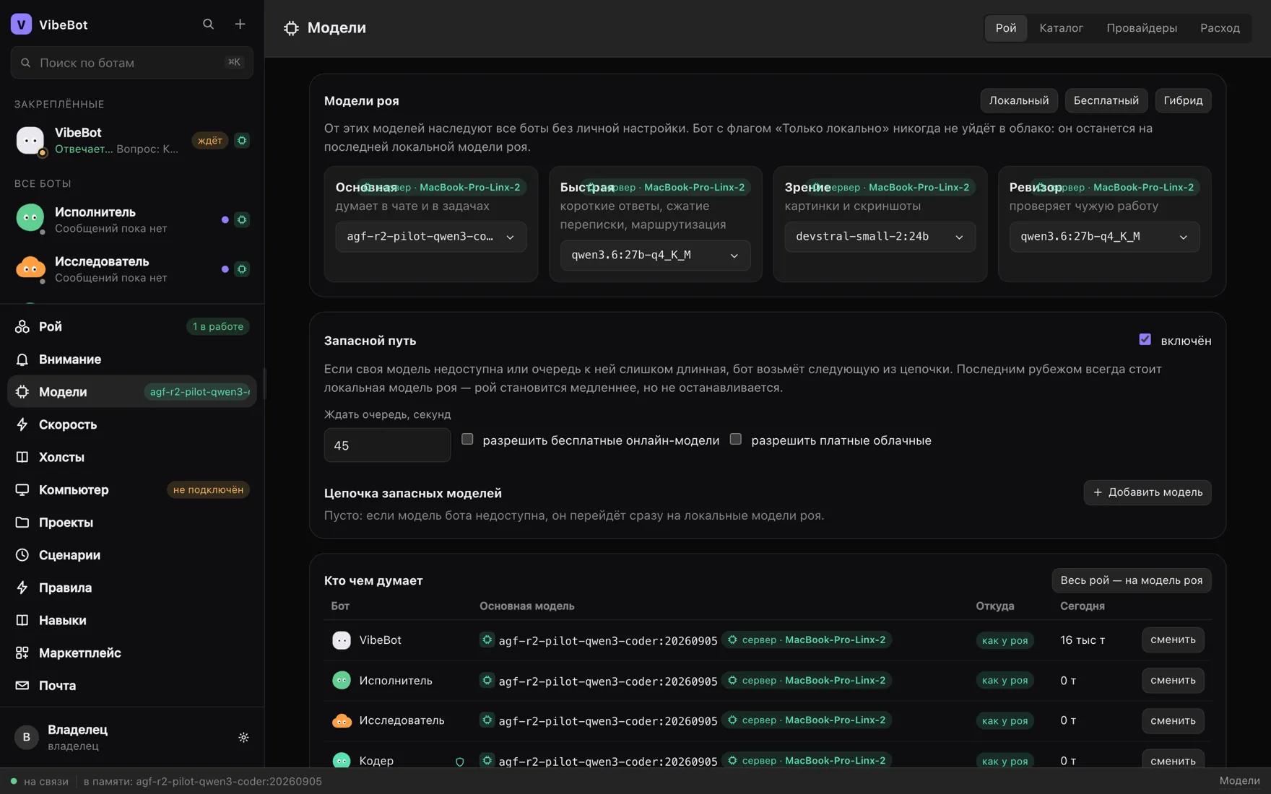Enable разрешить бесплатные онлайн-модели checkbox
The height and width of the screenshot is (794, 1271).
click(x=467, y=439)
